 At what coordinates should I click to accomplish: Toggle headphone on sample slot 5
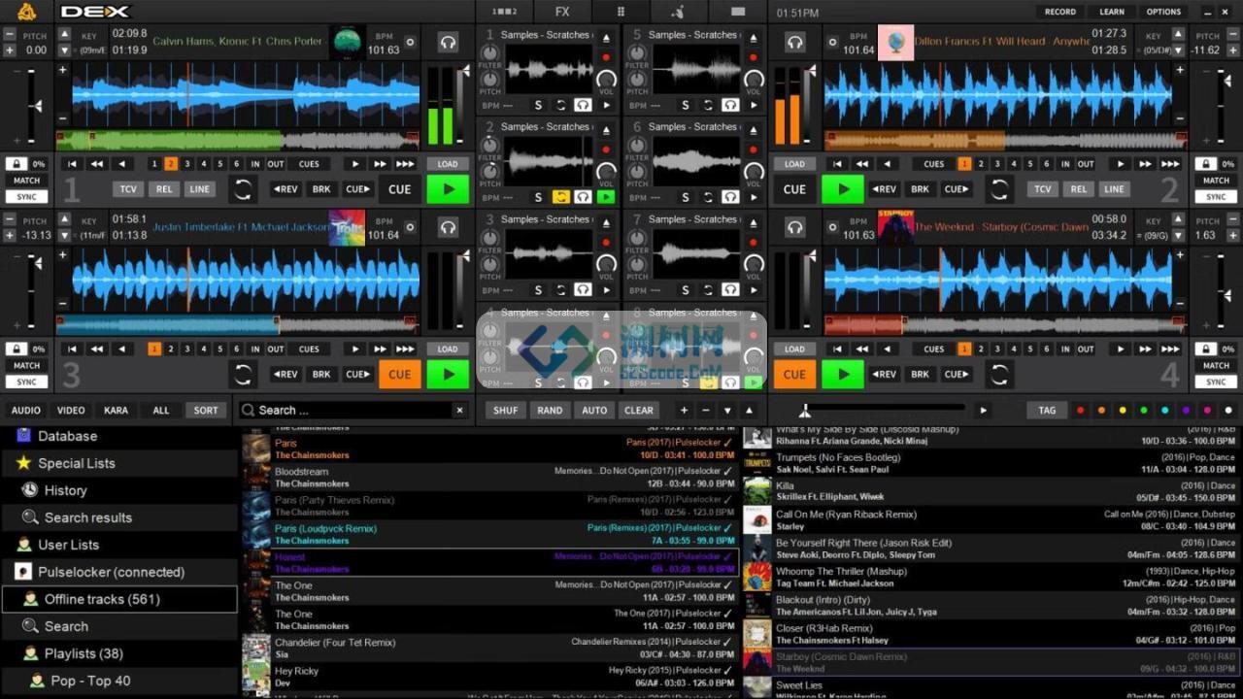pyautogui.click(x=729, y=105)
